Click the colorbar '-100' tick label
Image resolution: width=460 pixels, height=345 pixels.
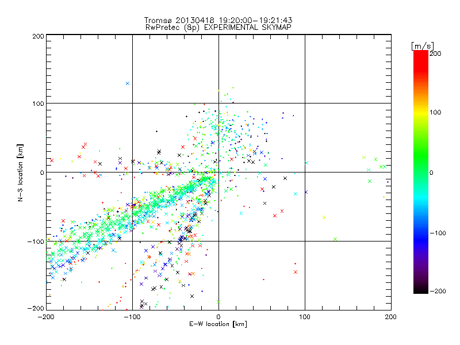click(x=438, y=233)
